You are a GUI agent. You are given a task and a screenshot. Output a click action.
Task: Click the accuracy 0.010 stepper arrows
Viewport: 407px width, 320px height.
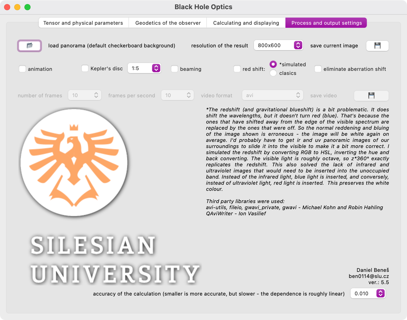tap(381, 294)
